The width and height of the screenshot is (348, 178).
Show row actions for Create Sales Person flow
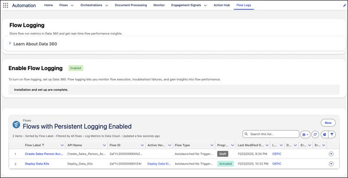click(331, 154)
